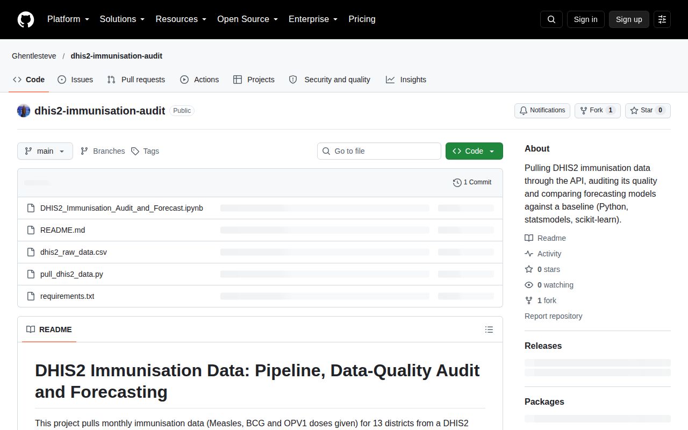Fork this repository
This screenshot has width=688, height=430.
598,110
